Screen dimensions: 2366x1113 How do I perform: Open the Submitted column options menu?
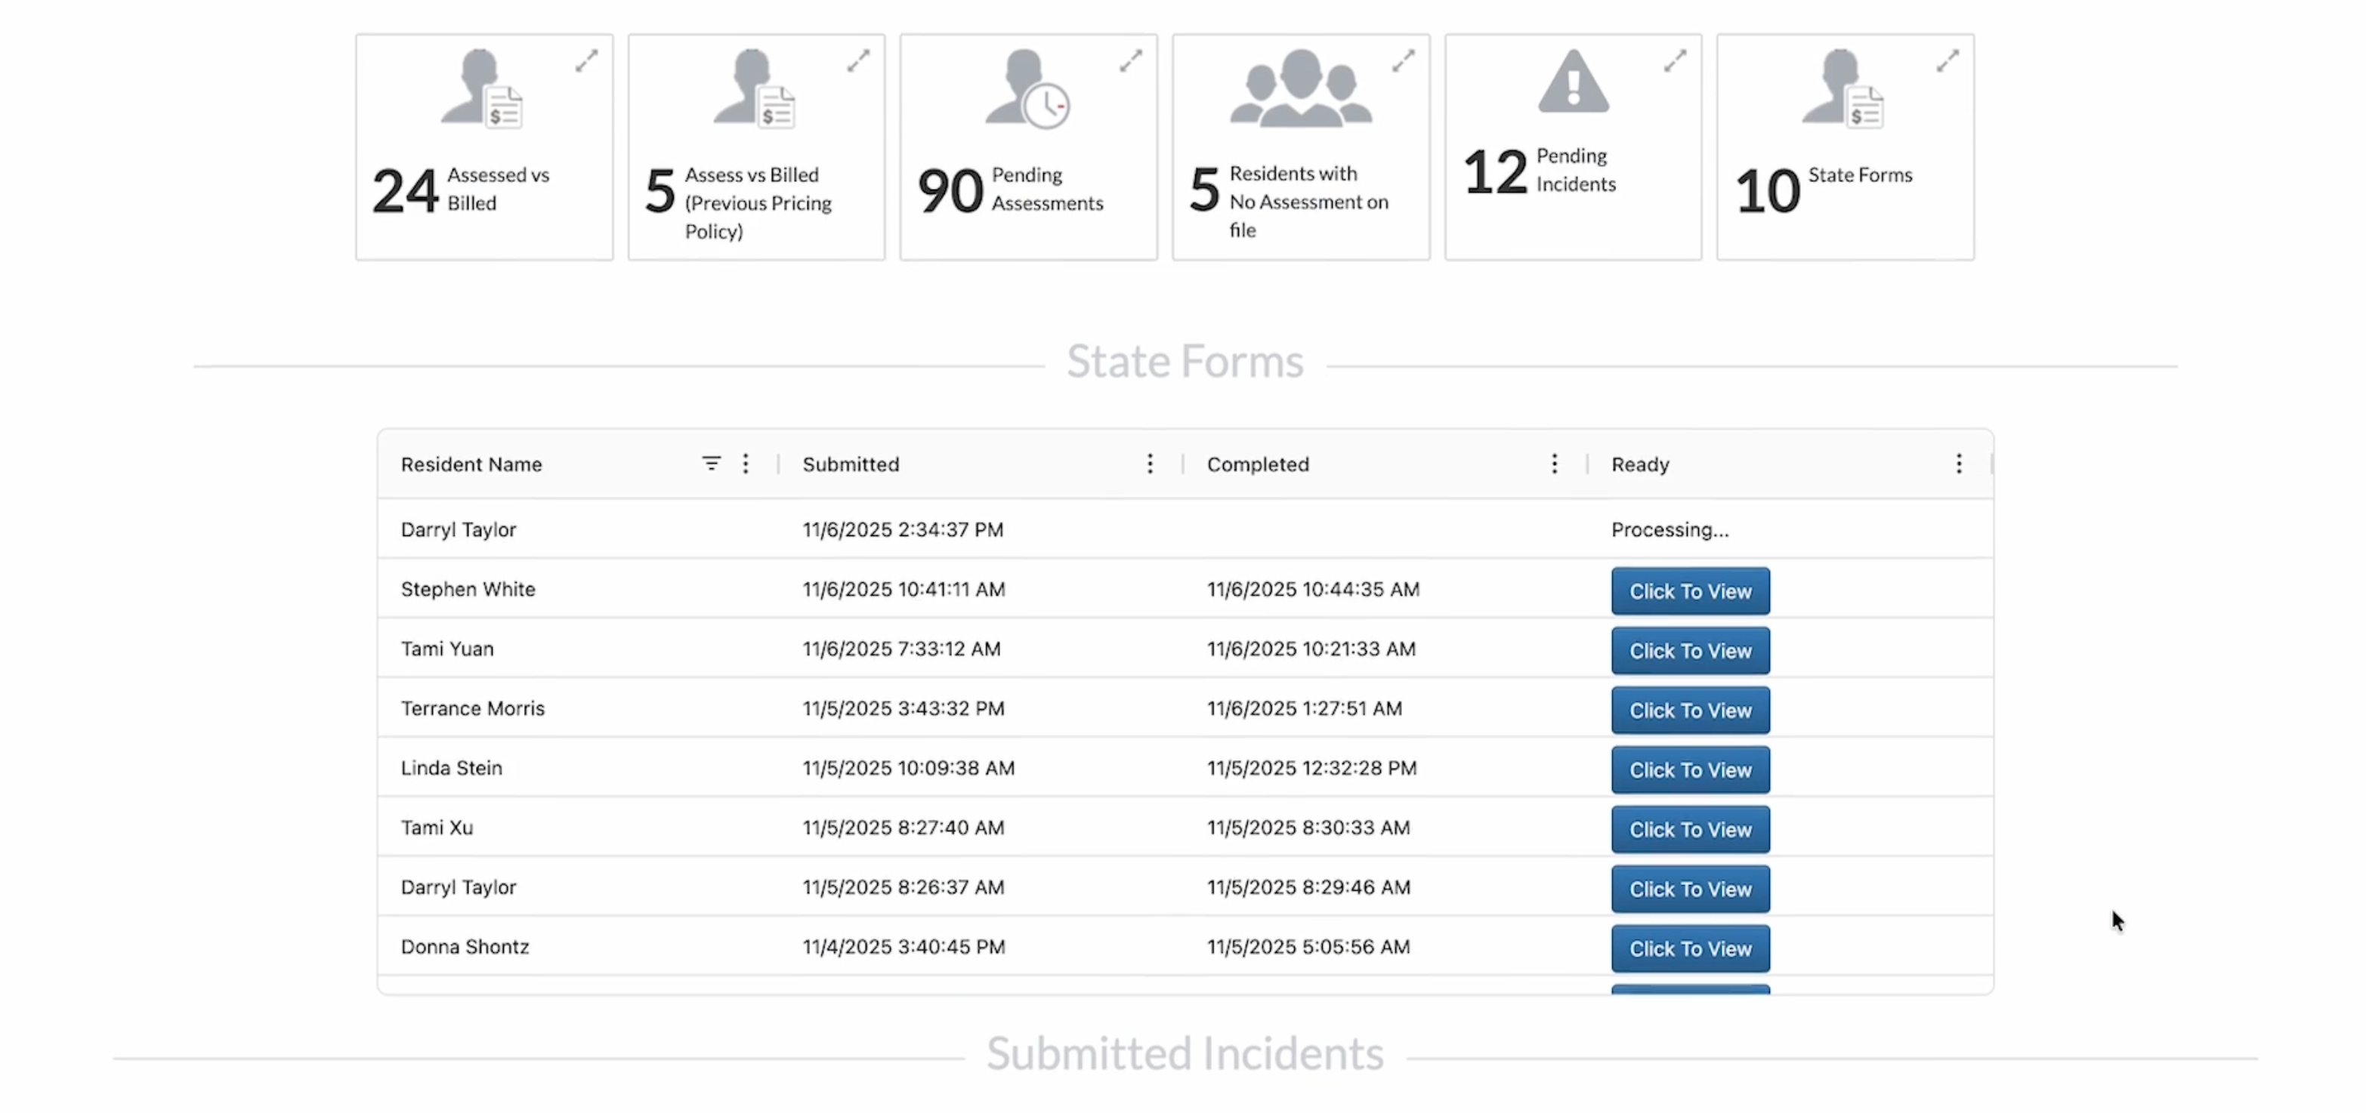(1149, 464)
